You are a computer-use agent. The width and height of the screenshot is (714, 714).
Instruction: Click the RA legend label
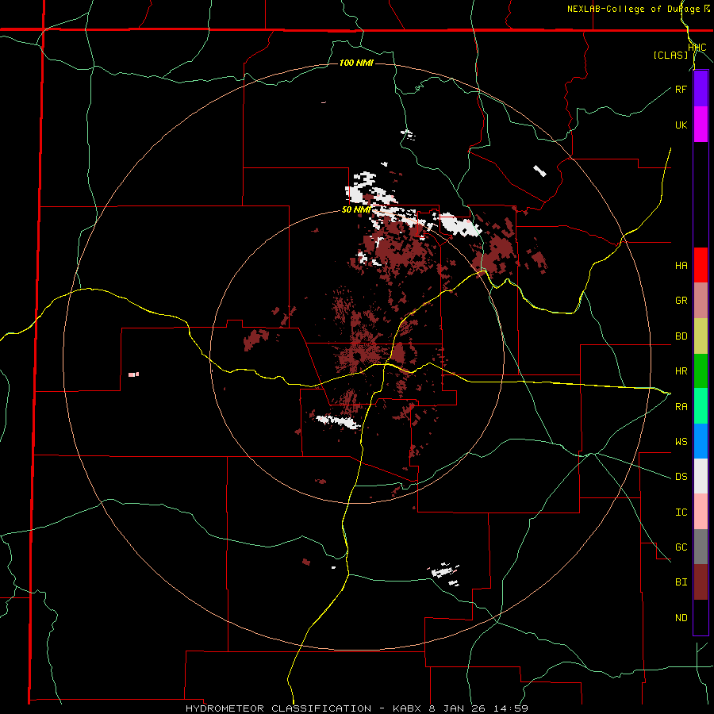click(x=681, y=407)
